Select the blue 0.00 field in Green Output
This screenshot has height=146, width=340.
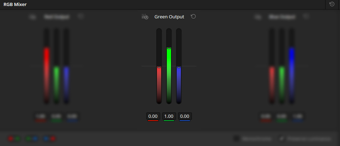coord(185,116)
